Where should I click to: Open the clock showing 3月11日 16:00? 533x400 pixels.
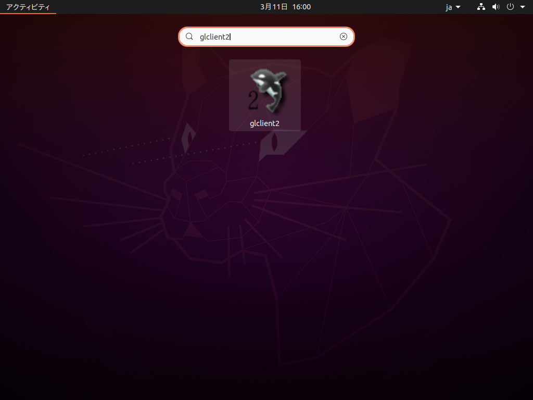point(285,7)
